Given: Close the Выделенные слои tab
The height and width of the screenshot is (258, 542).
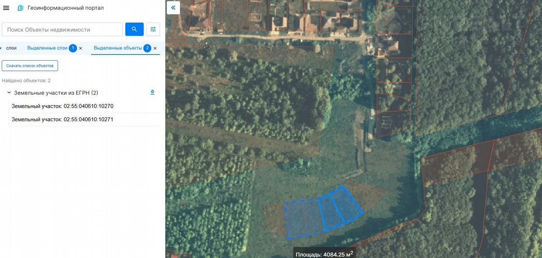Looking at the screenshot, I should (80, 49).
